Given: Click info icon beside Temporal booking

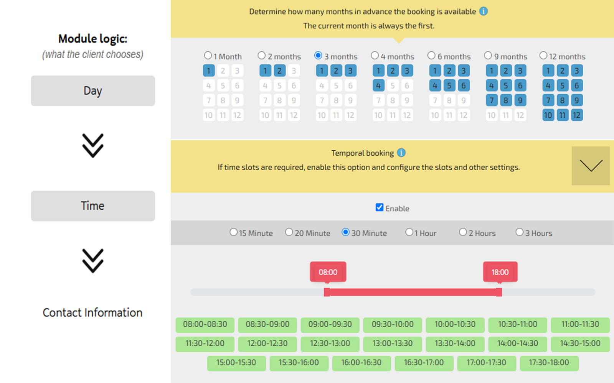Looking at the screenshot, I should coord(401,153).
